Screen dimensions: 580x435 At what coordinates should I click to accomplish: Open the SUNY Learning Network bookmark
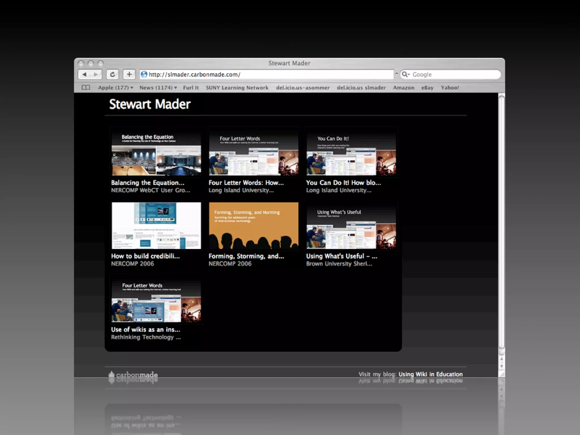tap(237, 88)
